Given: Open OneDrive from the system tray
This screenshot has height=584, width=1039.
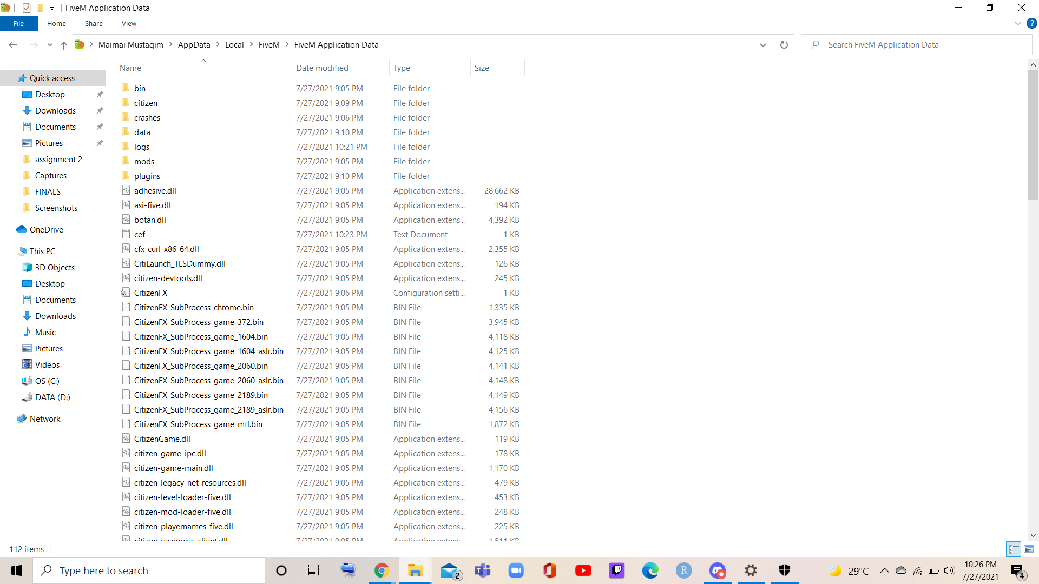Looking at the screenshot, I should 900,571.
